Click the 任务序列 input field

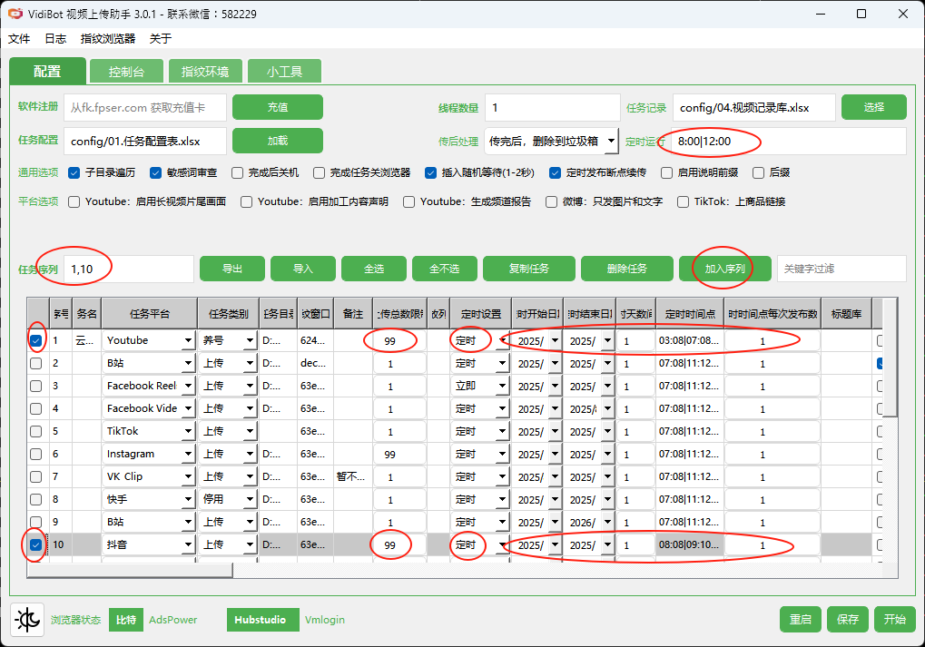129,269
